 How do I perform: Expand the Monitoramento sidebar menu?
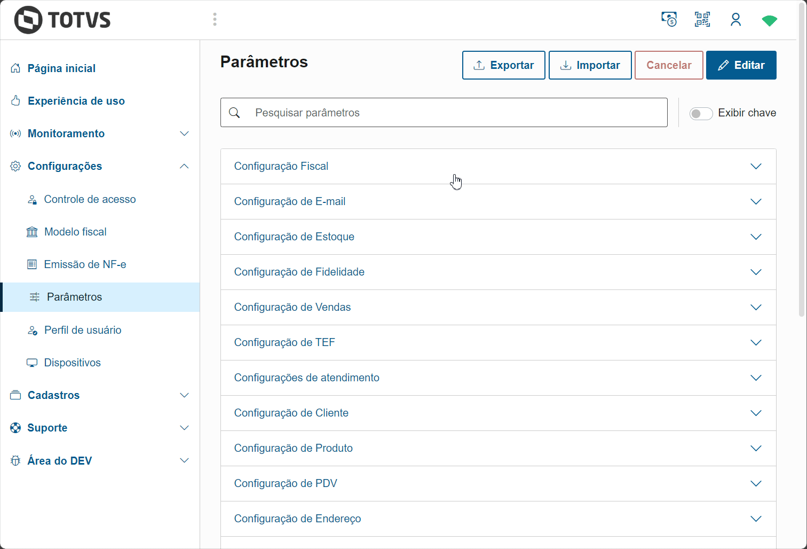coord(184,134)
